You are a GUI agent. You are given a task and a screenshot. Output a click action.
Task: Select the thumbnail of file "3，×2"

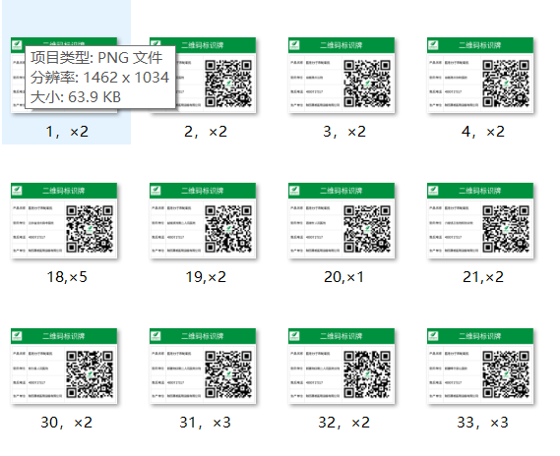342,76
